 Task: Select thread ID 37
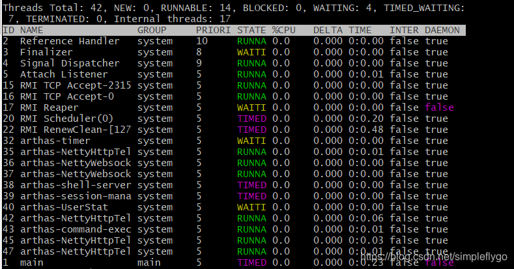point(8,175)
